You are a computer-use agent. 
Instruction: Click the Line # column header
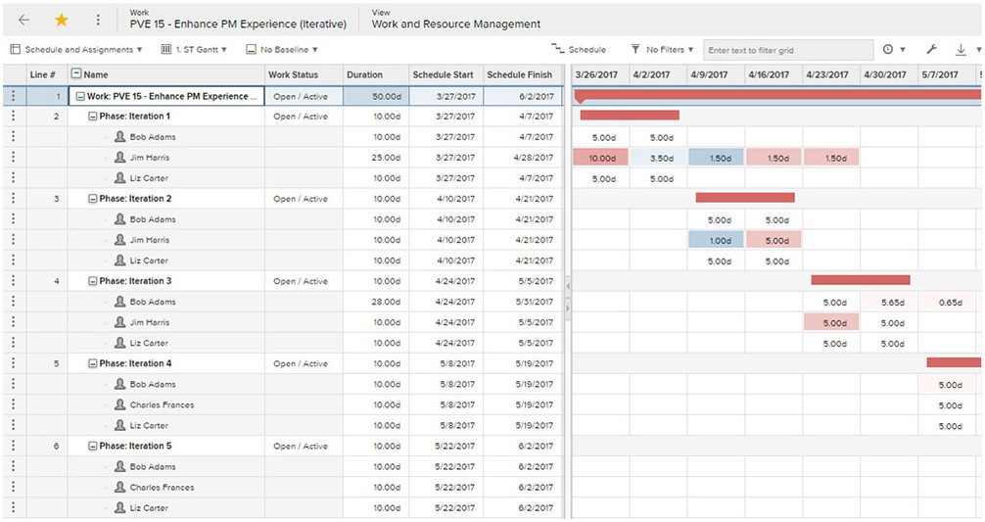pos(46,74)
